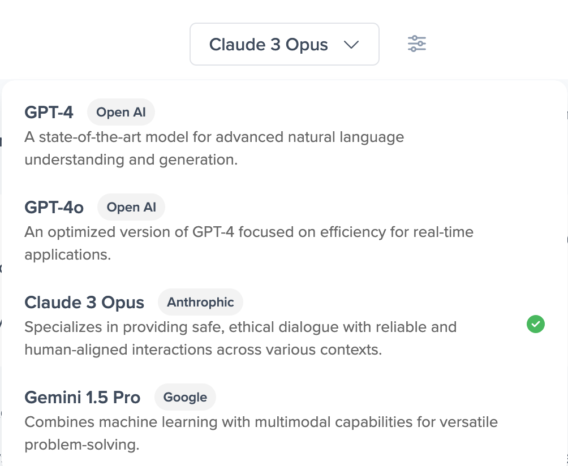This screenshot has width=568, height=466.
Task: Click the chevron arrow in the model selector
Action: click(x=351, y=45)
